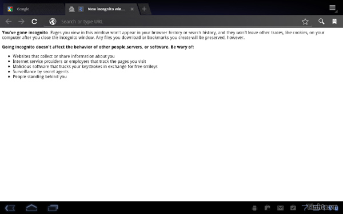The image size is (343, 214).
Task: Open the bag with checkmark notification icon
Action: [x=293, y=208]
